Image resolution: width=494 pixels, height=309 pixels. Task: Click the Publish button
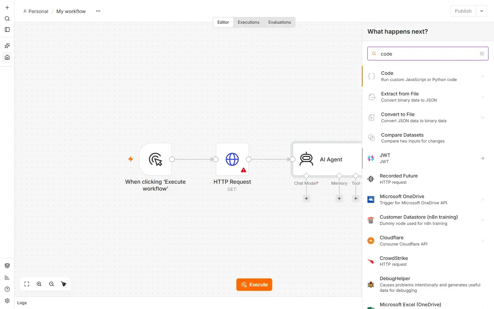tap(463, 11)
